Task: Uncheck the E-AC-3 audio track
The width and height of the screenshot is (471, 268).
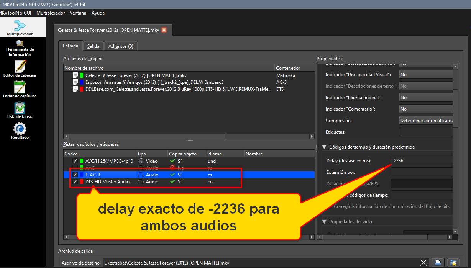Action: click(x=75, y=175)
